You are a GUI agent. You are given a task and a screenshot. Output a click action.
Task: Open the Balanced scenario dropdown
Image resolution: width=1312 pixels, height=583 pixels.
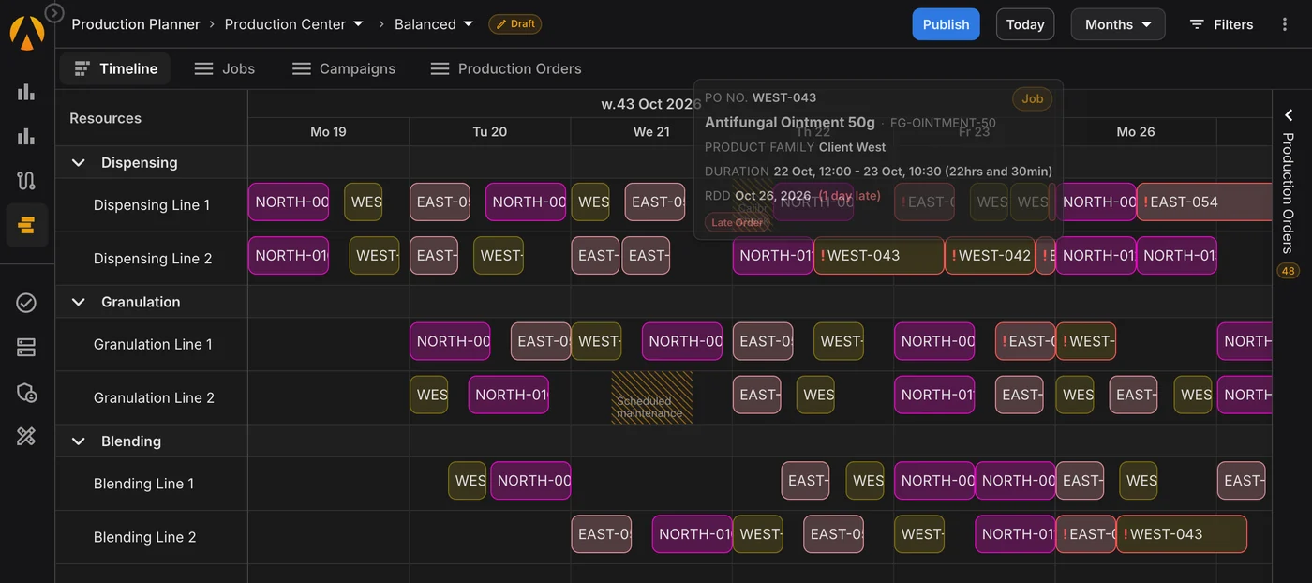(434, 24)
